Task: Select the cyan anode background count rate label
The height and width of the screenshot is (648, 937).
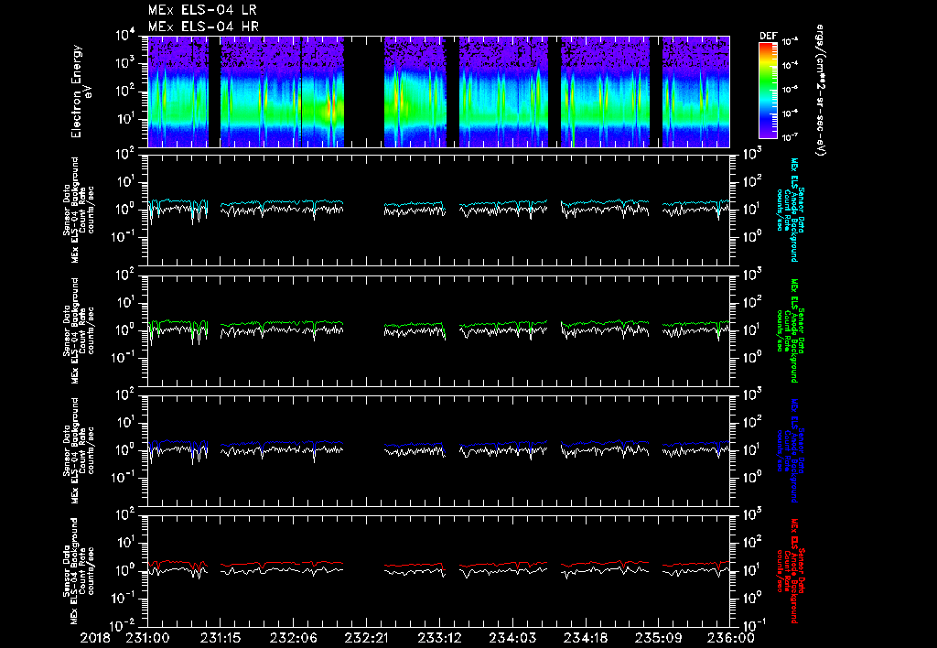Action: click(x=790, y=210)
